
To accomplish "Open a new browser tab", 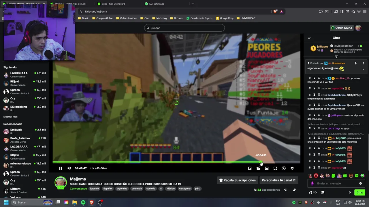I will tap(193, 4).
